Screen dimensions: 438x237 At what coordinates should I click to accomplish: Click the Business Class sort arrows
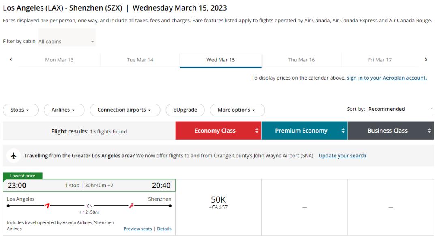coord(429,131)
